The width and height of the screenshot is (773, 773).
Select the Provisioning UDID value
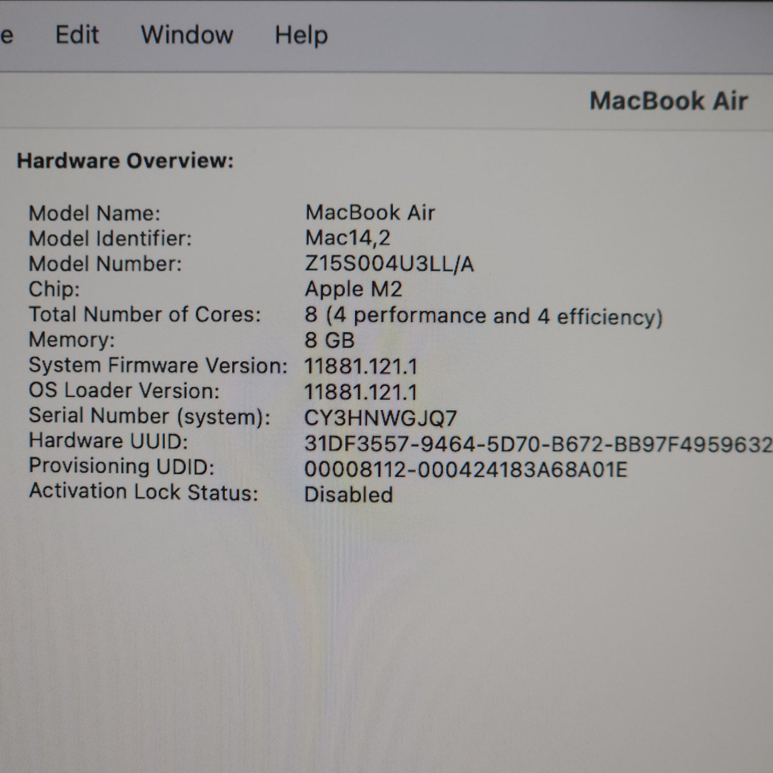[465, 469]
